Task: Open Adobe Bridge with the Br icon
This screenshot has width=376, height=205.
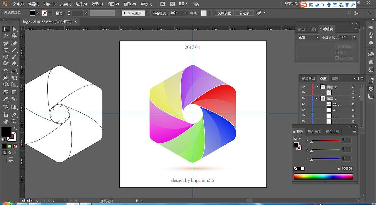Action: [x=163, y=4]
